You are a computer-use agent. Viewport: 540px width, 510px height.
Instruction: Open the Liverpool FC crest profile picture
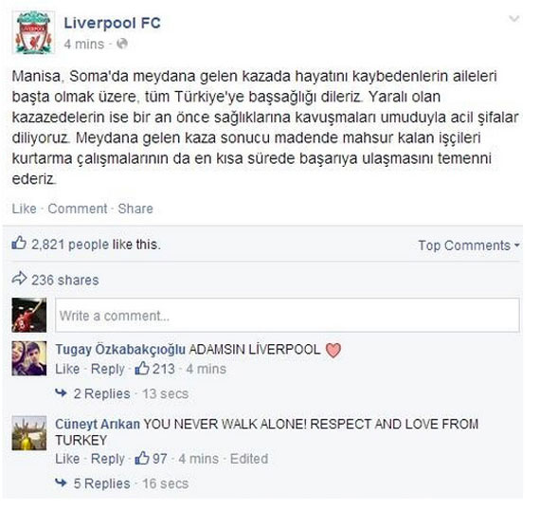33,32
